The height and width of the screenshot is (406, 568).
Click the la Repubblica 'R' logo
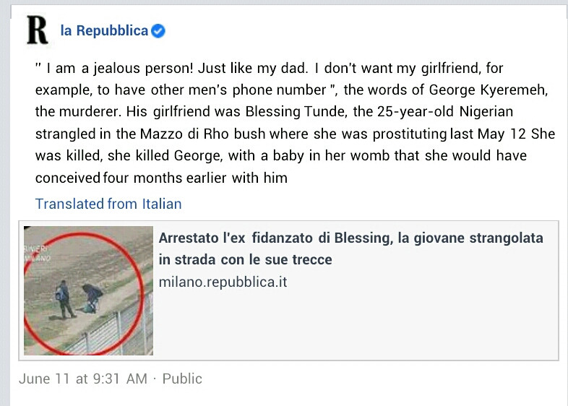pyautogui.click(x=37, y=30)
